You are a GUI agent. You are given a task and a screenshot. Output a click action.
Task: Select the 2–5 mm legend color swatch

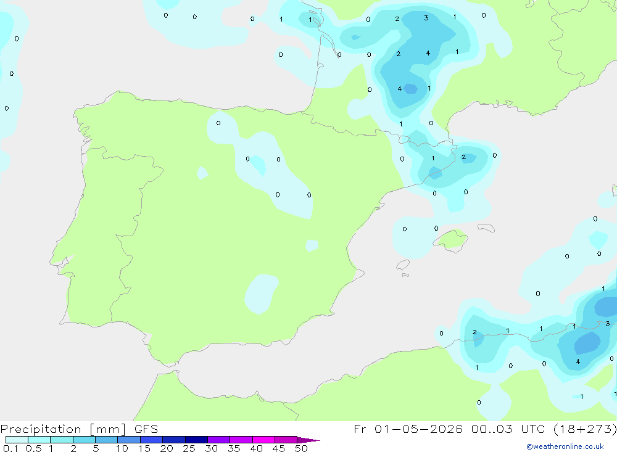pyautogui.click(x=84, y=440)
